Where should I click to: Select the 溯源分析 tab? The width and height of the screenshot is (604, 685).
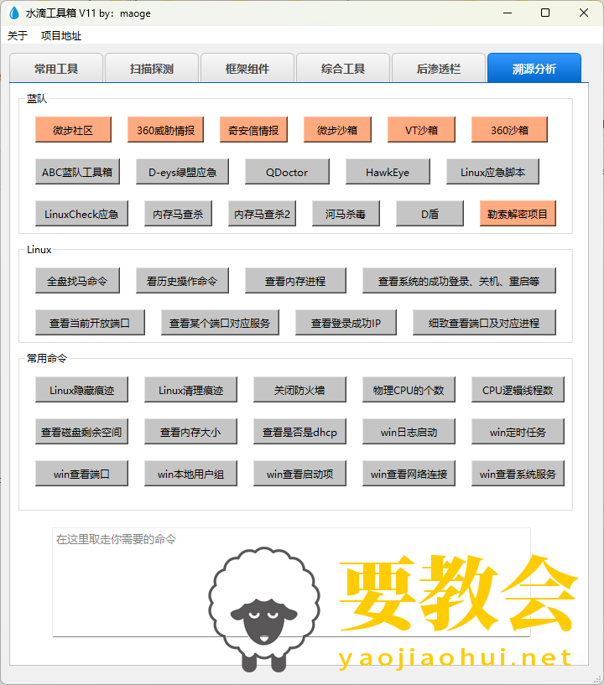point(534,68)
